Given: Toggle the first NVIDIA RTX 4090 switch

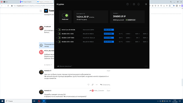Looking at the screenshot, I should coord(59,34).
